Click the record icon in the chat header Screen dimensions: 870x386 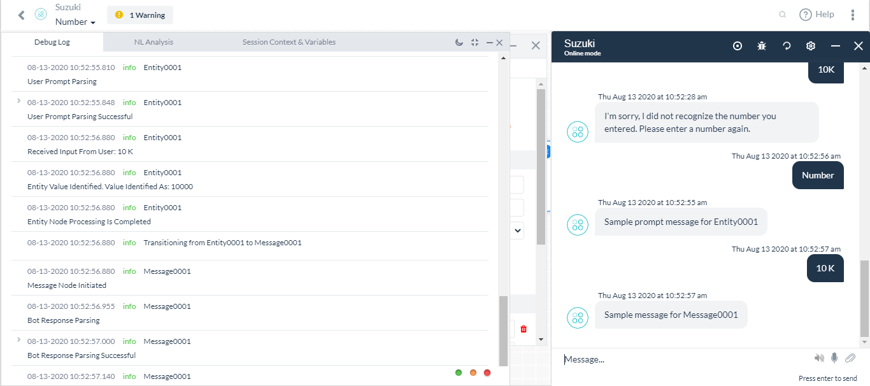[x=738, y=46]
